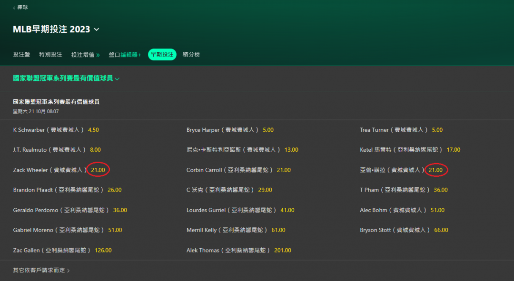Bet on Alek Thomas at 201.00
The width and height of the screenshot is (514, 281).
(x=283, y=250)
